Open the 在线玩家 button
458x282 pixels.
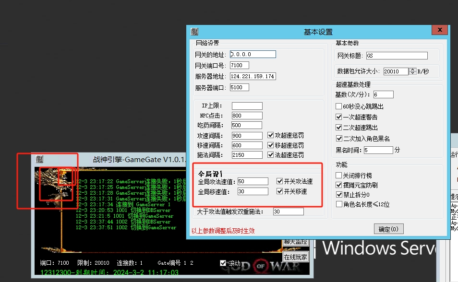pos(295,257)
